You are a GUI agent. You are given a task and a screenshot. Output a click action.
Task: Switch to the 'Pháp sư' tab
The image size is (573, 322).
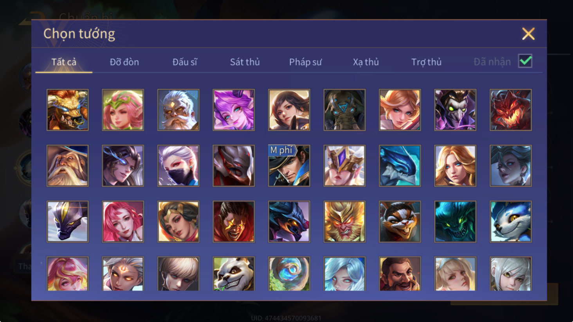[x=305, y=62]
